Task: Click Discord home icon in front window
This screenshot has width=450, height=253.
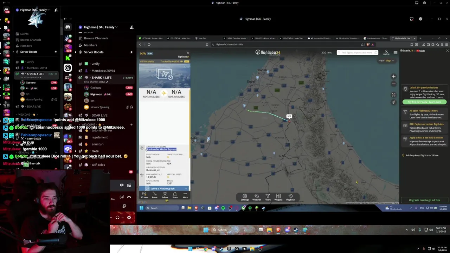Action: tap(68, 27)
